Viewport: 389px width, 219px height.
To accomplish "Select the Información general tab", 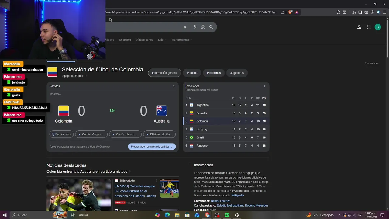I will [x=164, y=73].
